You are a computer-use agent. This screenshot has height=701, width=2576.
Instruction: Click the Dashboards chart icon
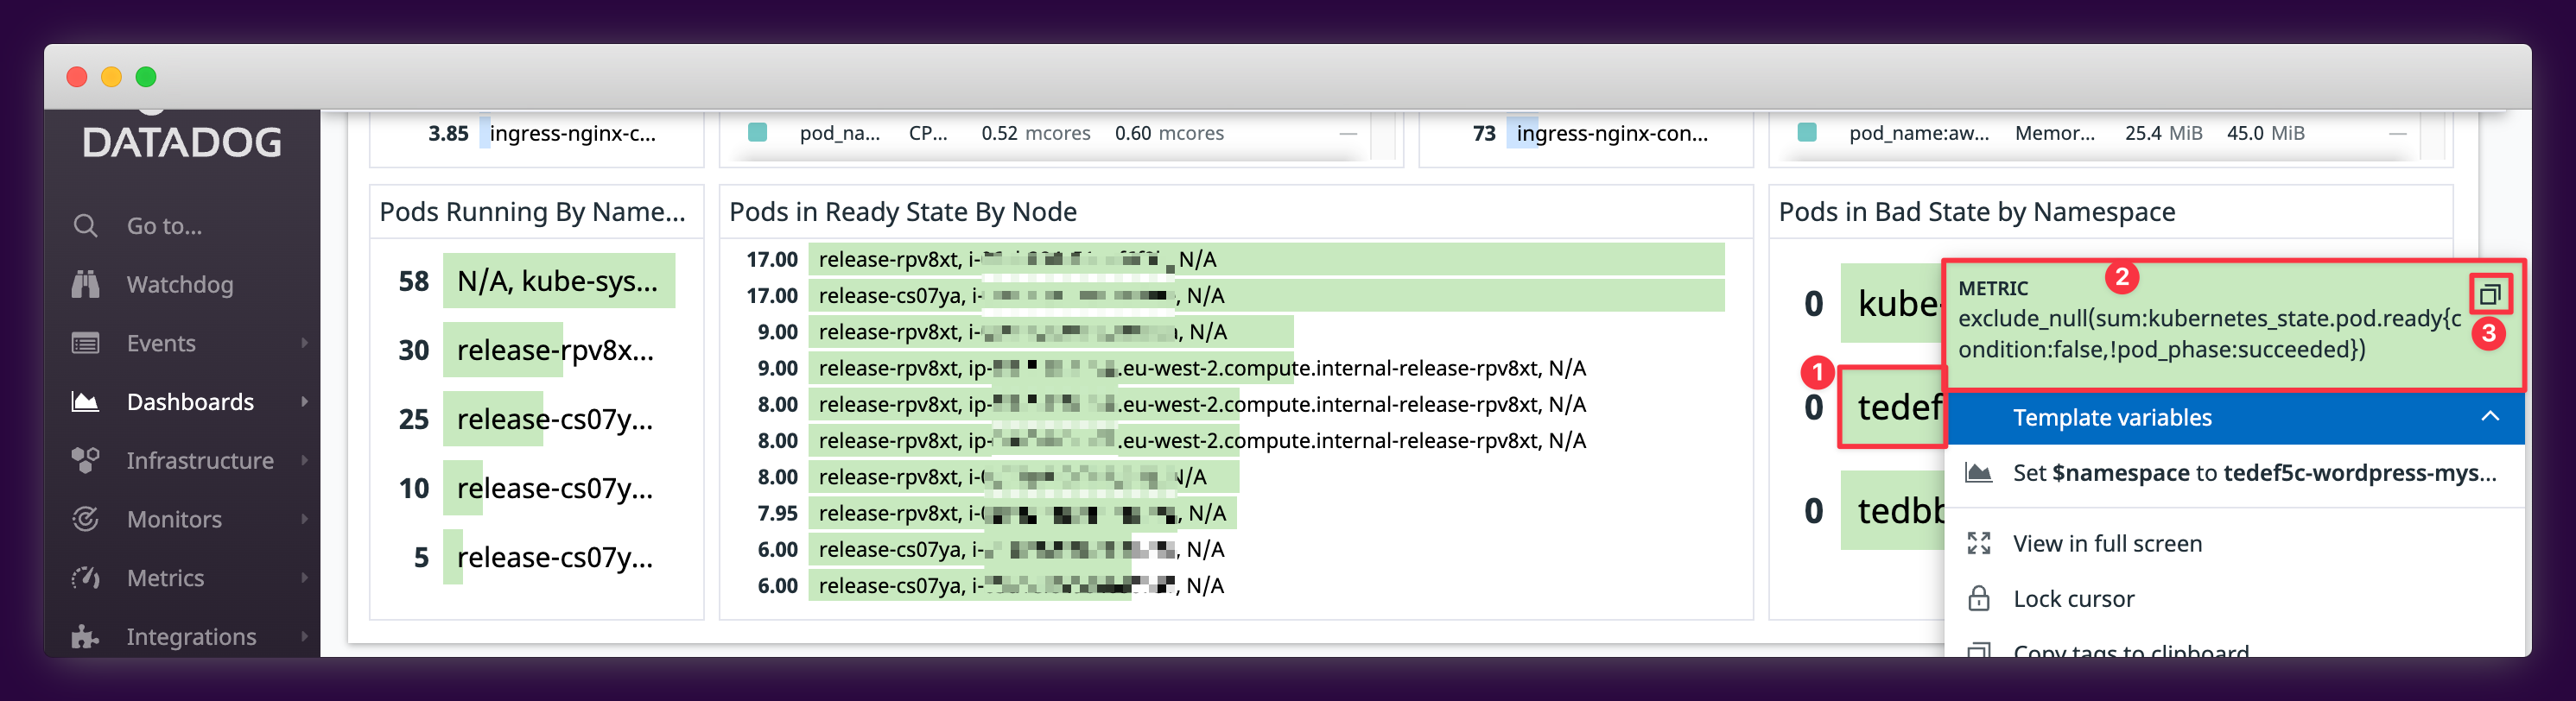[x=86, y=402]
